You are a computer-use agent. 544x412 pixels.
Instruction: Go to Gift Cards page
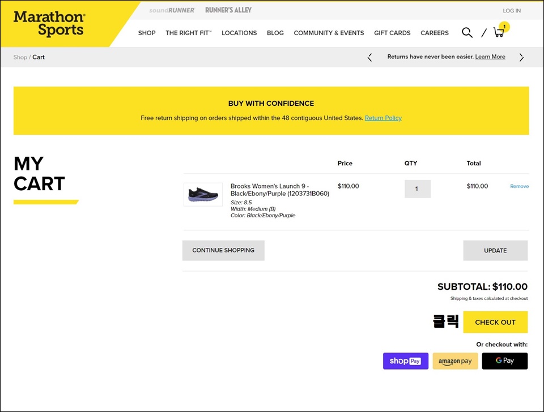(x=392, y=33)
